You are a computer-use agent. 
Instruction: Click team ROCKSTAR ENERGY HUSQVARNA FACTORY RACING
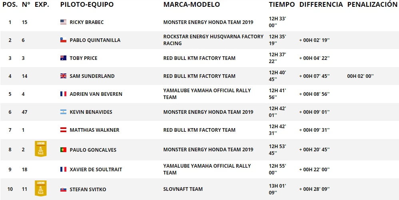tap(213, 40)
